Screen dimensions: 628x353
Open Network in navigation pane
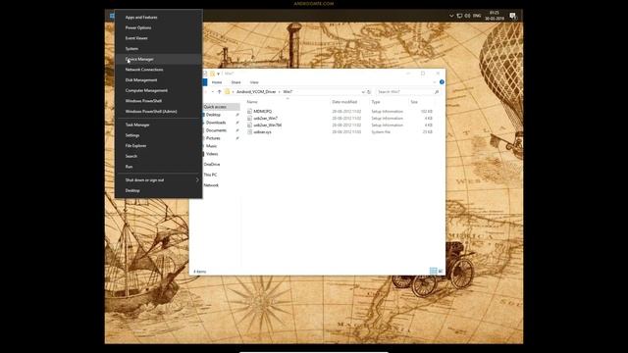(x=211, y=185)
